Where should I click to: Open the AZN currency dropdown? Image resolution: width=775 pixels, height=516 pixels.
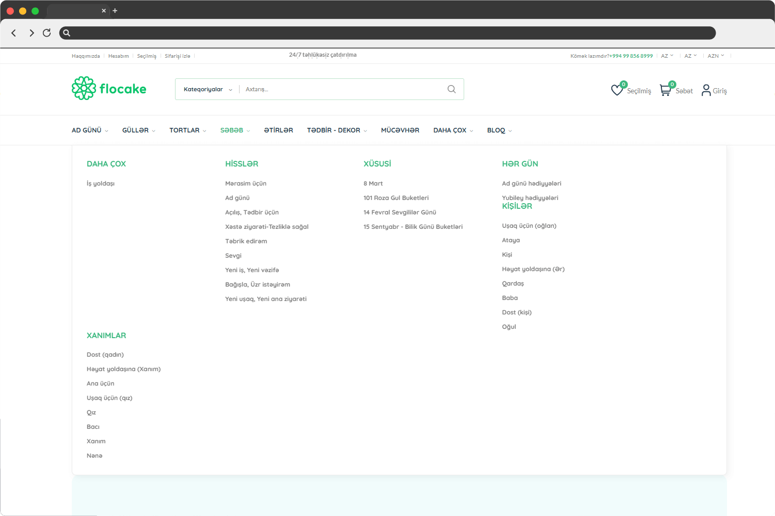click(716, 55)
